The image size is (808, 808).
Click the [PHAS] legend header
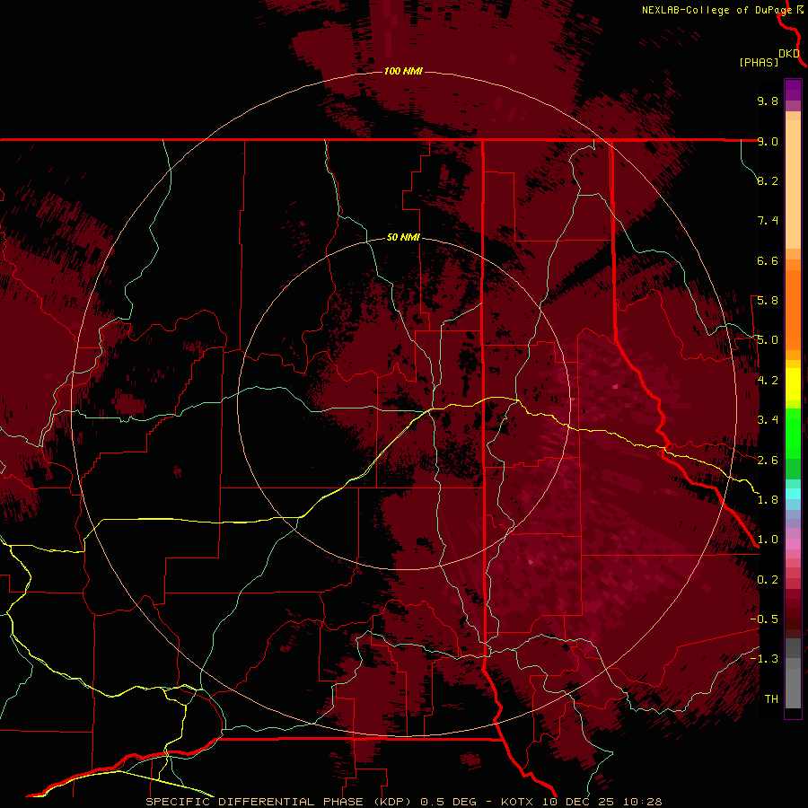(x=759, y=63)
